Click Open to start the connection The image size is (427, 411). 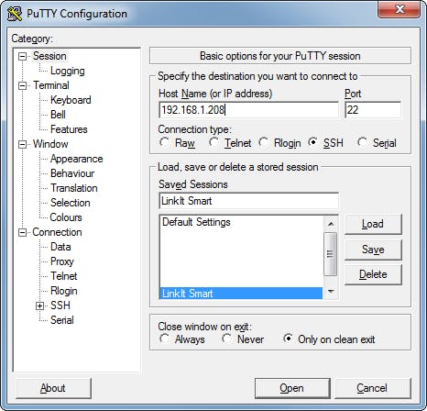292,388
